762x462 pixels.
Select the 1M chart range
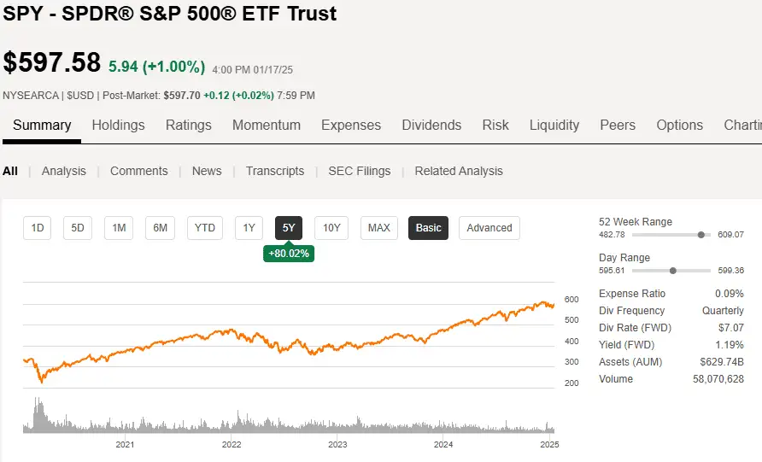(x=119, y=228)
